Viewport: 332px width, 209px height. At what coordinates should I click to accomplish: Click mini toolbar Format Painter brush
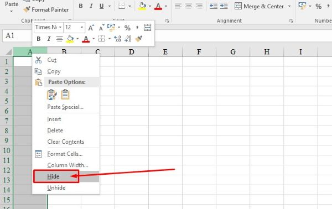tap(139, 39)
